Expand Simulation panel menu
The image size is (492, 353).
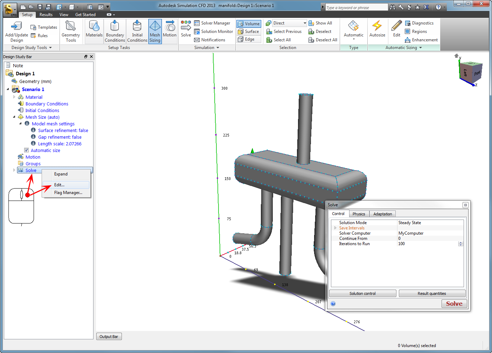coord(207,48)
